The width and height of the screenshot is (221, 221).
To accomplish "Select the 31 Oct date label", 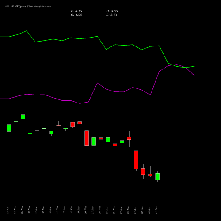I will tap(8, 210).
